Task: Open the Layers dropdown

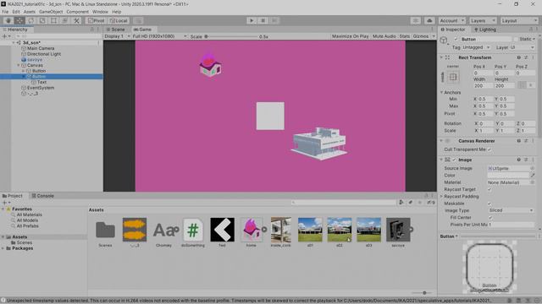Action: click(483, 20)
